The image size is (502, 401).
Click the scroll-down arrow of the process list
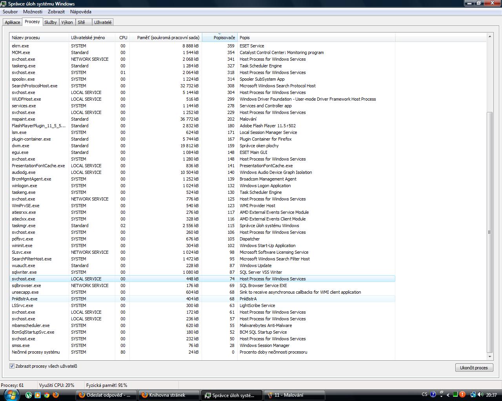(489, 357)
